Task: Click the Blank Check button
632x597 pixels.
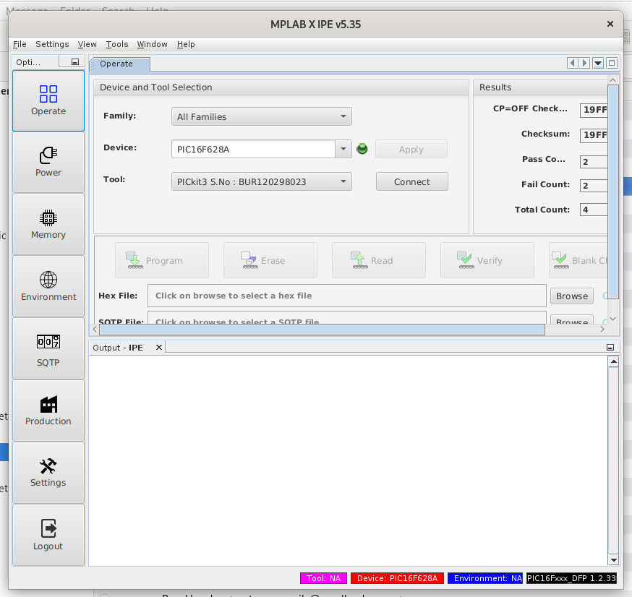Action: [x=578, y=260]
